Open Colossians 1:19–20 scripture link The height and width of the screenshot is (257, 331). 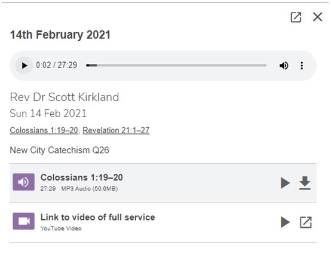click(x=44, y=130)
